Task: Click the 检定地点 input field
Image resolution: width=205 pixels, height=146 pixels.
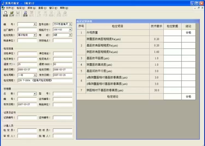Action: [63, 59]
